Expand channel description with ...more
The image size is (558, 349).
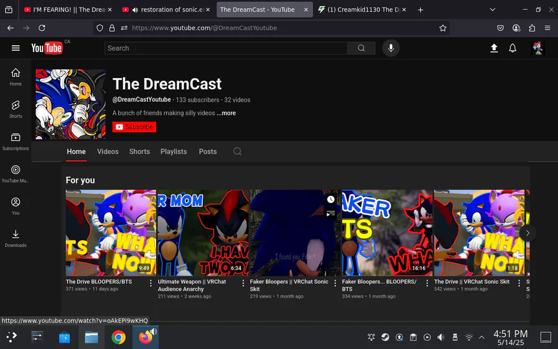pyautogui.click(x=226, y=113)
